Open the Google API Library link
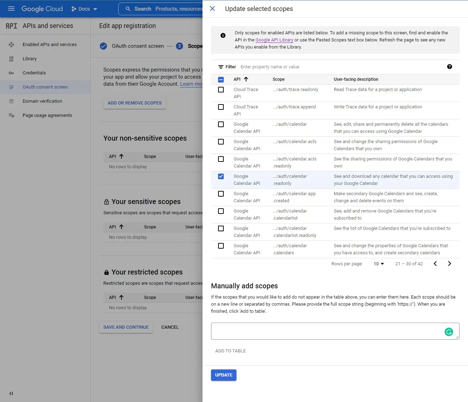 coord(274,40)
